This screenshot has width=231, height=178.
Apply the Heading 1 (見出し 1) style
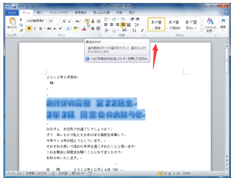coord(191,24)
